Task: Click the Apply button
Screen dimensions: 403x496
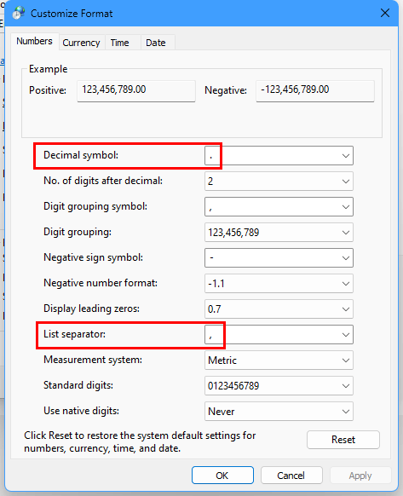Action: click(360, 476)
